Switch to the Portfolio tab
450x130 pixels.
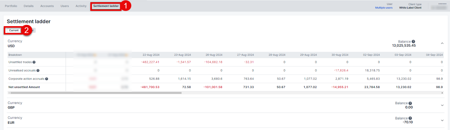click(x=11, y=6)
